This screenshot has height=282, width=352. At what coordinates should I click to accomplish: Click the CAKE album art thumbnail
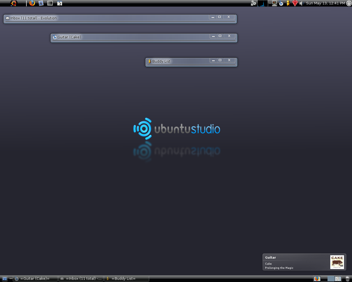click(x=337, y=262)
